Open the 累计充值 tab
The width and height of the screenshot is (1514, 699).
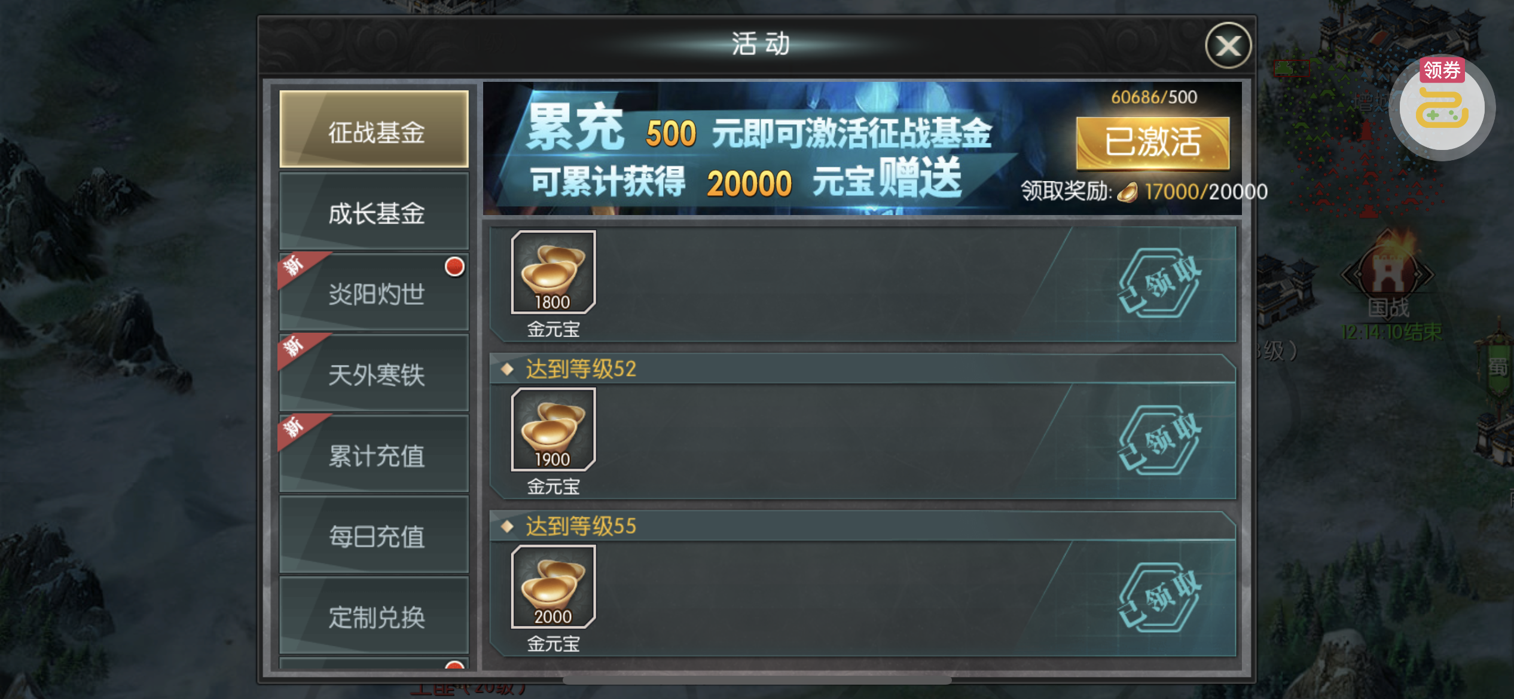point(374,454)
